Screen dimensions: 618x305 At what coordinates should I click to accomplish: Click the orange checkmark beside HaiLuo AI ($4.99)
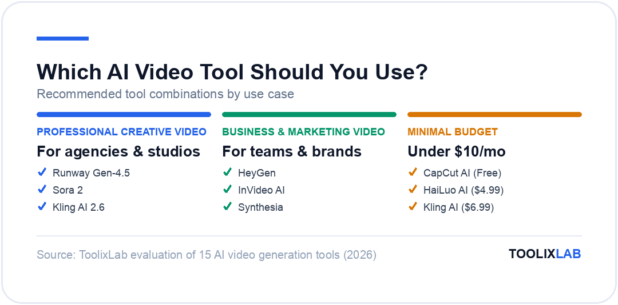pos(413,190)
